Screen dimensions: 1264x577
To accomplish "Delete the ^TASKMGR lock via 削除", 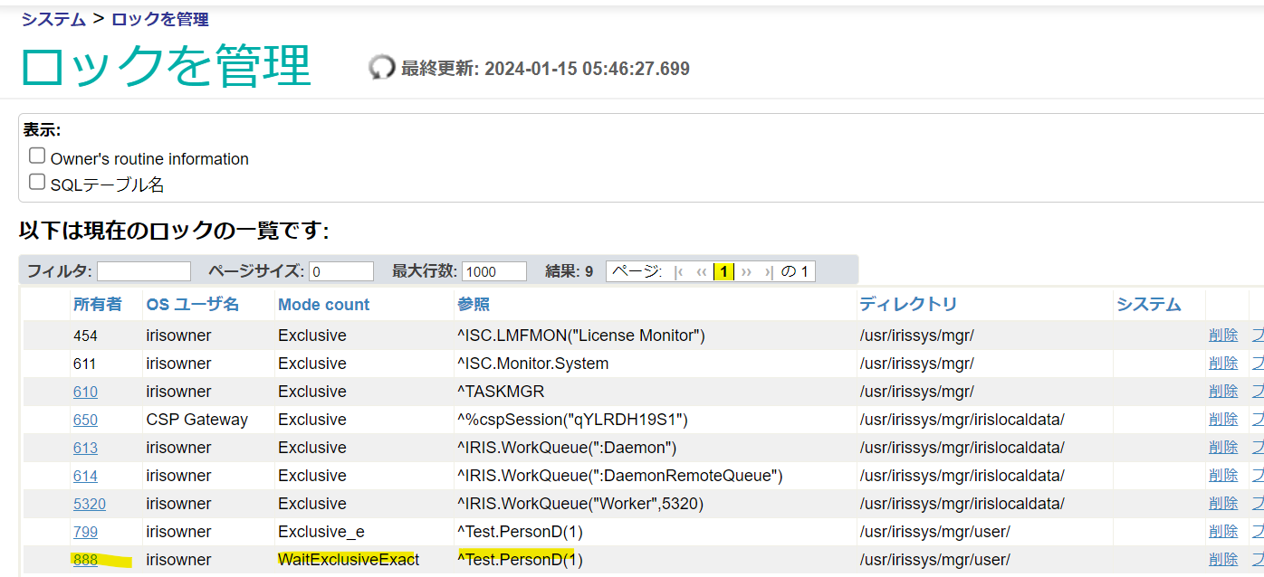I will pos(1222,392).
